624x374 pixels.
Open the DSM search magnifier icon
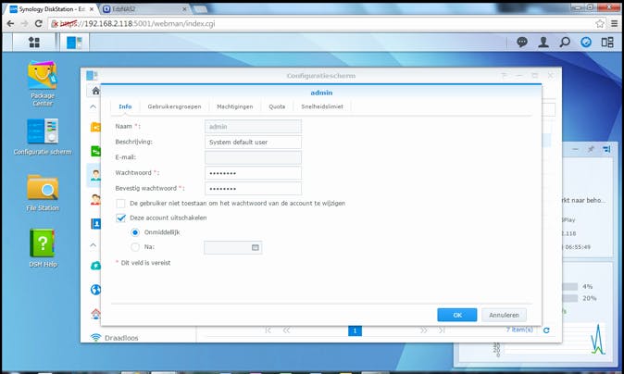[565, 42]
